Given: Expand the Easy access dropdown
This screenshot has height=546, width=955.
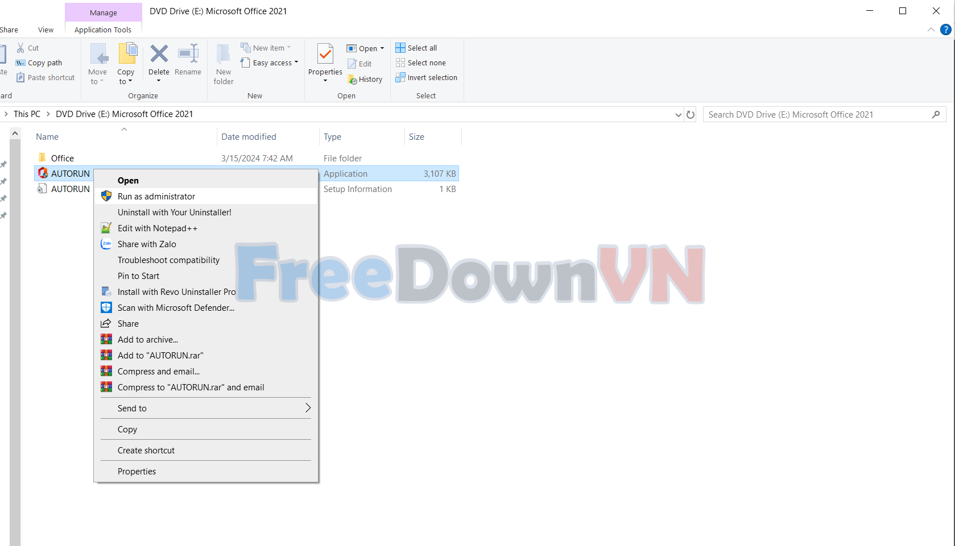Looking at the screenshot, I should click(296, 62).
